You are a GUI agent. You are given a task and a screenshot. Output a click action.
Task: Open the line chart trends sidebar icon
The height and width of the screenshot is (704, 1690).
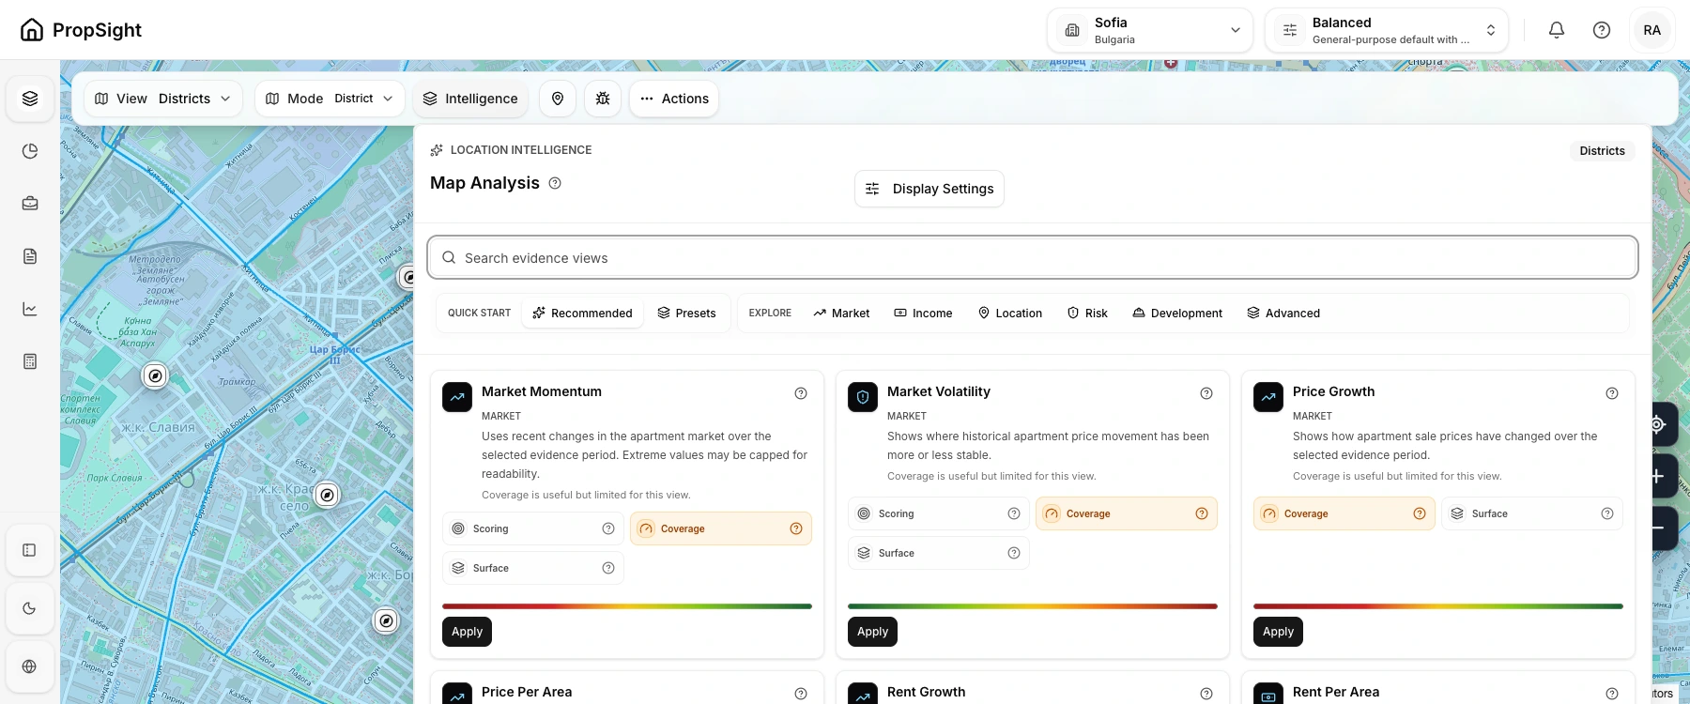[x=30, y=309]
